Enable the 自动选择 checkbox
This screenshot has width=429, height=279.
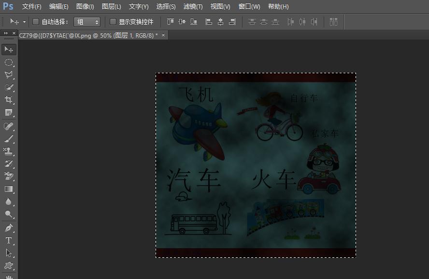(x=35, y=22)
